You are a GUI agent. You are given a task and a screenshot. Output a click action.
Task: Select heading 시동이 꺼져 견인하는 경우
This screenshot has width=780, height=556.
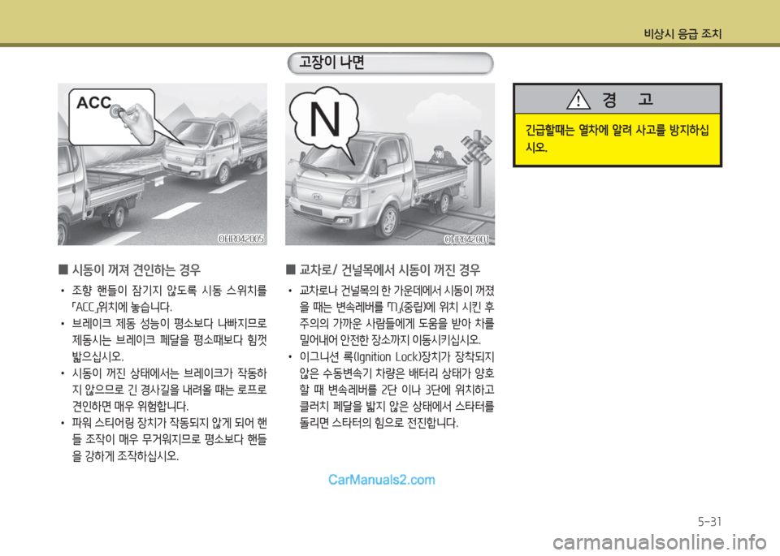pyautogui.click(x=136, y=269)
